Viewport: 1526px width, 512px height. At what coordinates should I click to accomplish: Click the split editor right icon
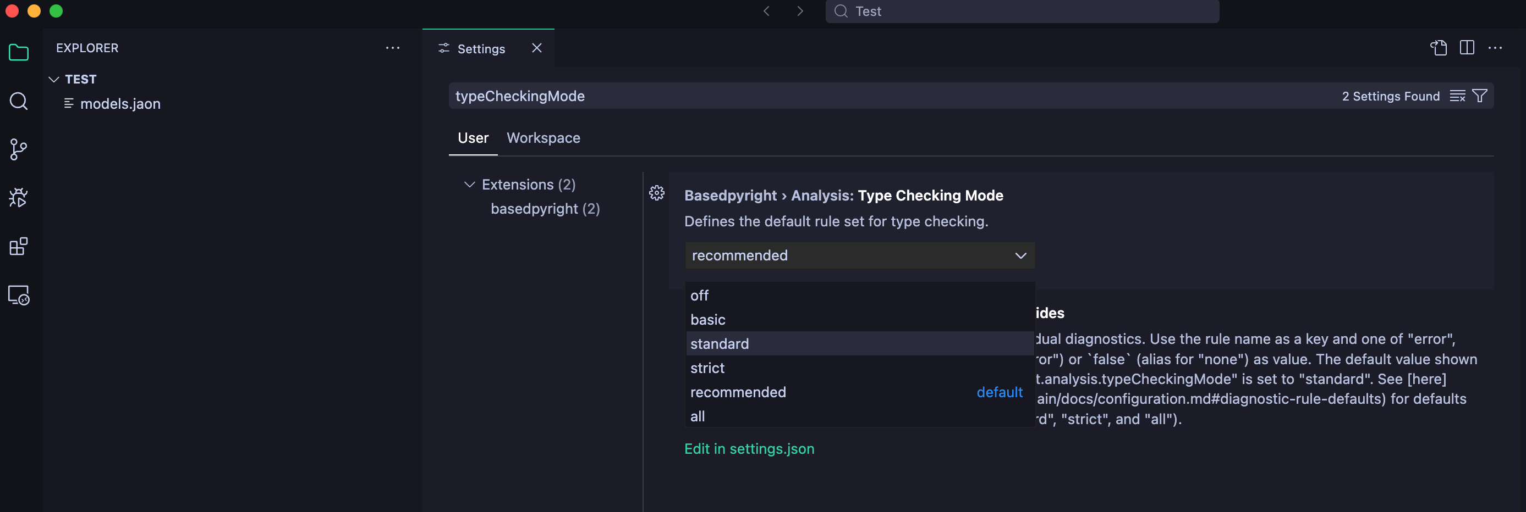click(1467, 48)
